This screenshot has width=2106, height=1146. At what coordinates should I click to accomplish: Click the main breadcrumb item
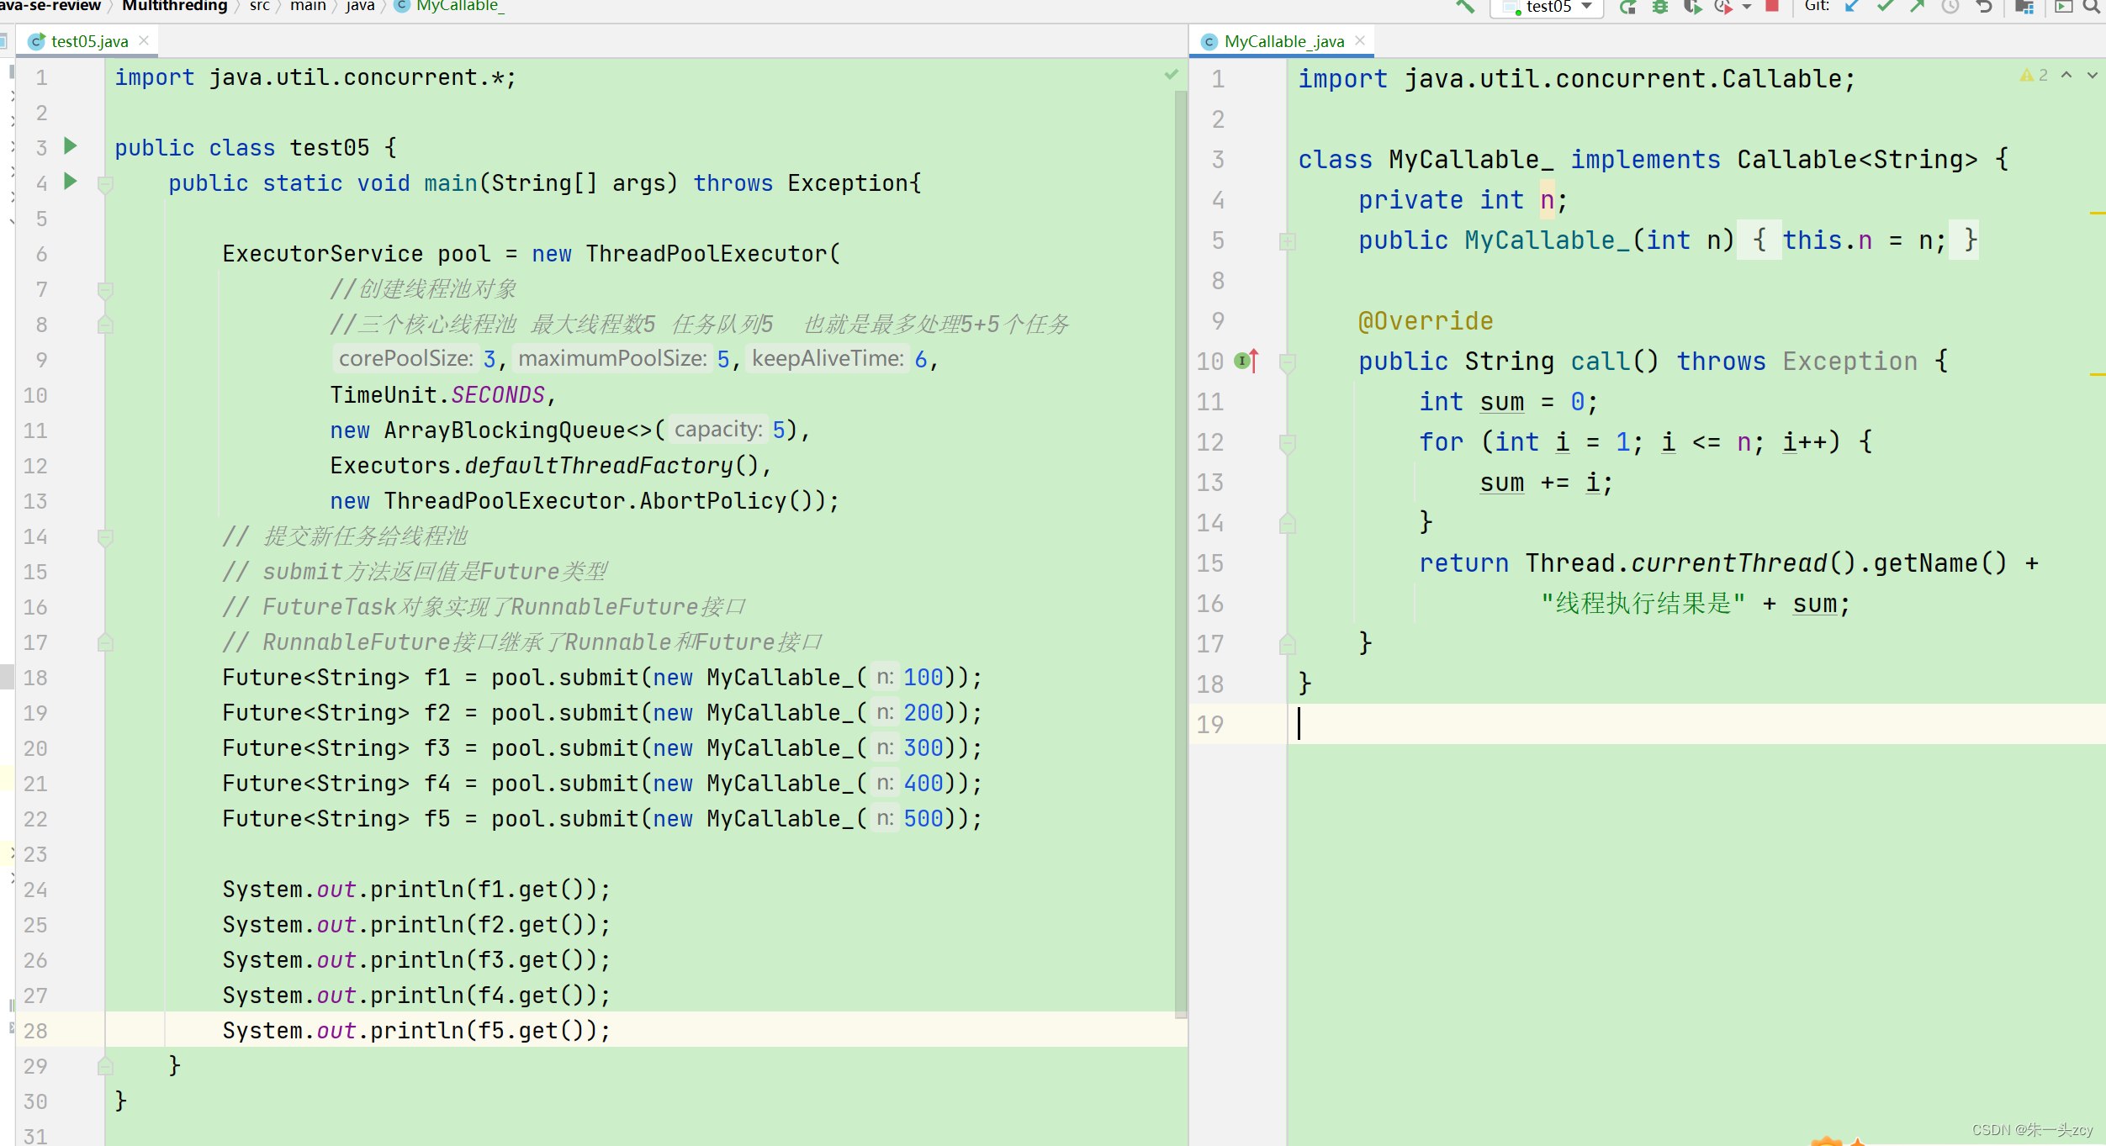308,6
